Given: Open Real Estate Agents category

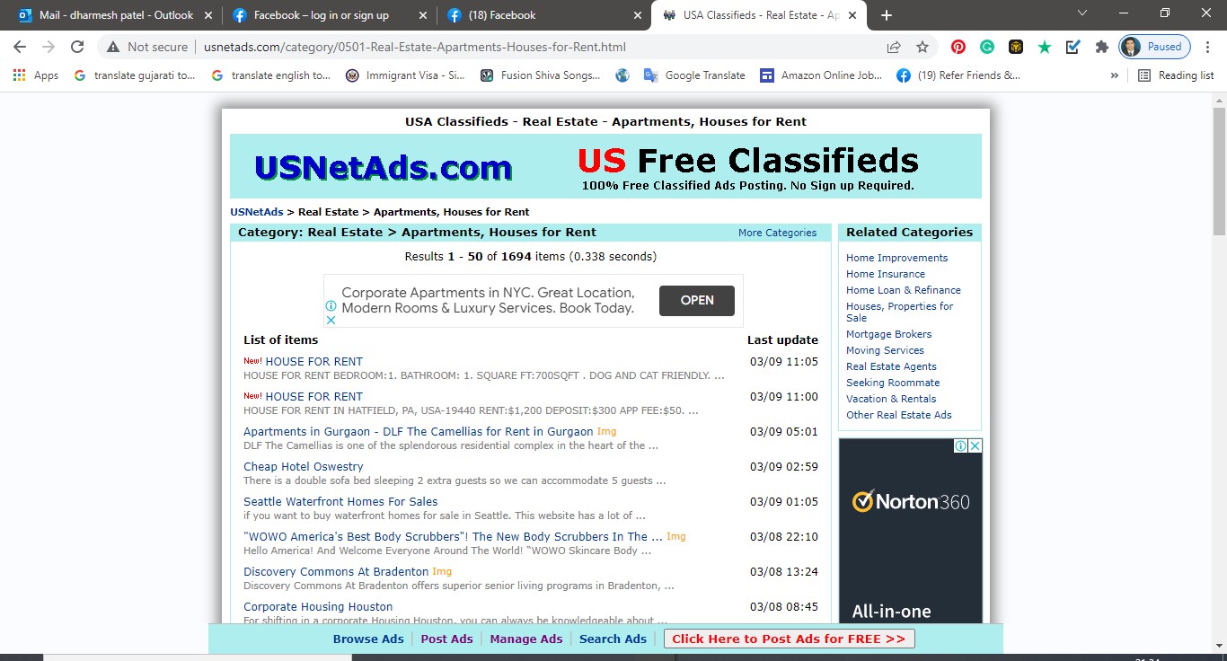Looking at the screenshot, I should click(x=891, y=366).
